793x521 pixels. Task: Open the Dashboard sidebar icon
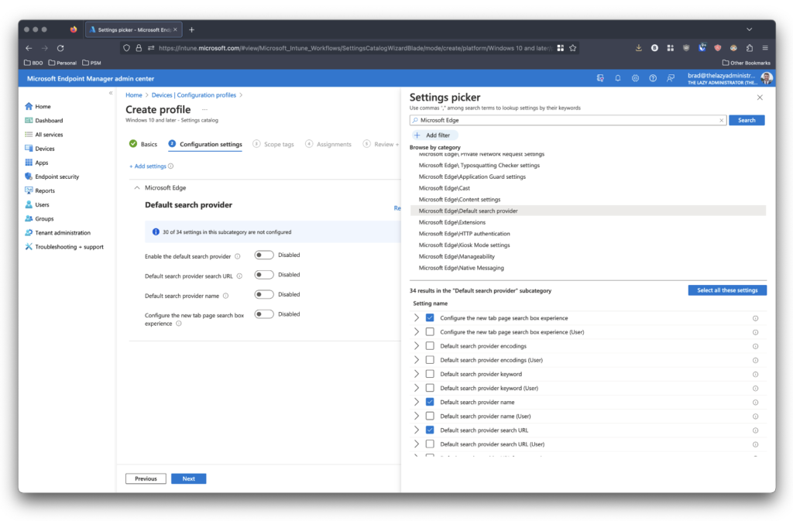click(x=29, y=120)
